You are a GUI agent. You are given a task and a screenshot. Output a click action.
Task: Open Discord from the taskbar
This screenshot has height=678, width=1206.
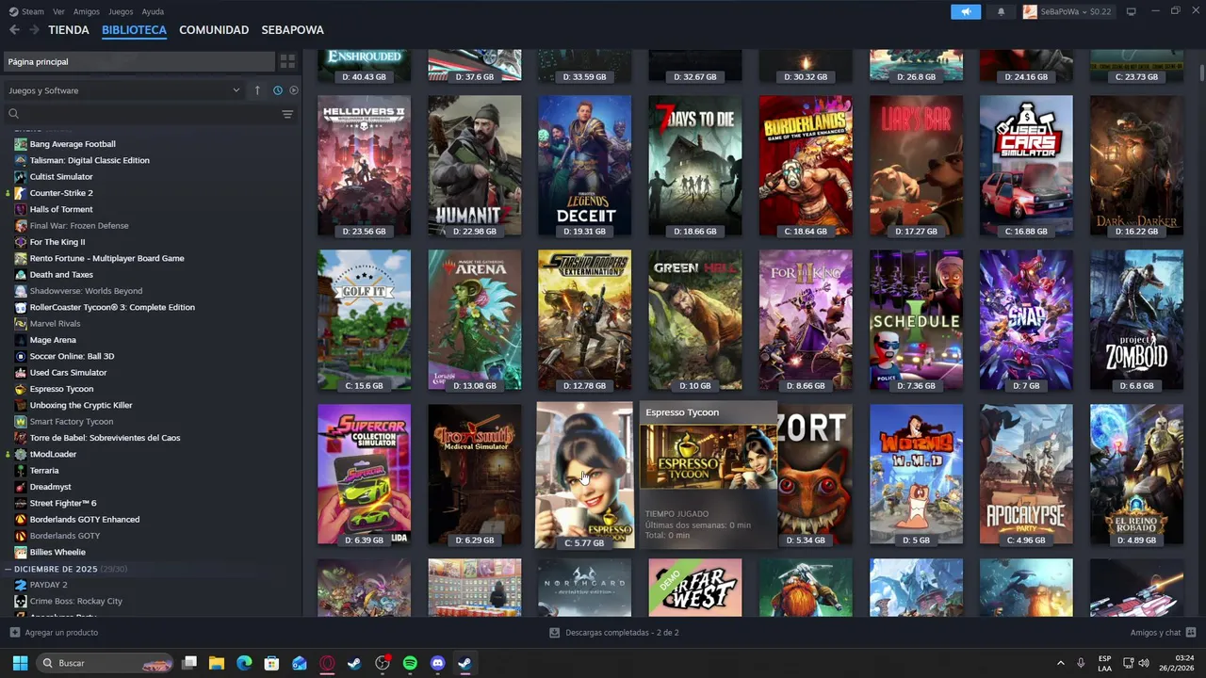pos(437,663)
